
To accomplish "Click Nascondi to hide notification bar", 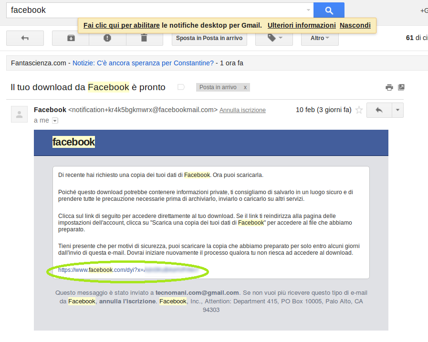I will [355, 25].
